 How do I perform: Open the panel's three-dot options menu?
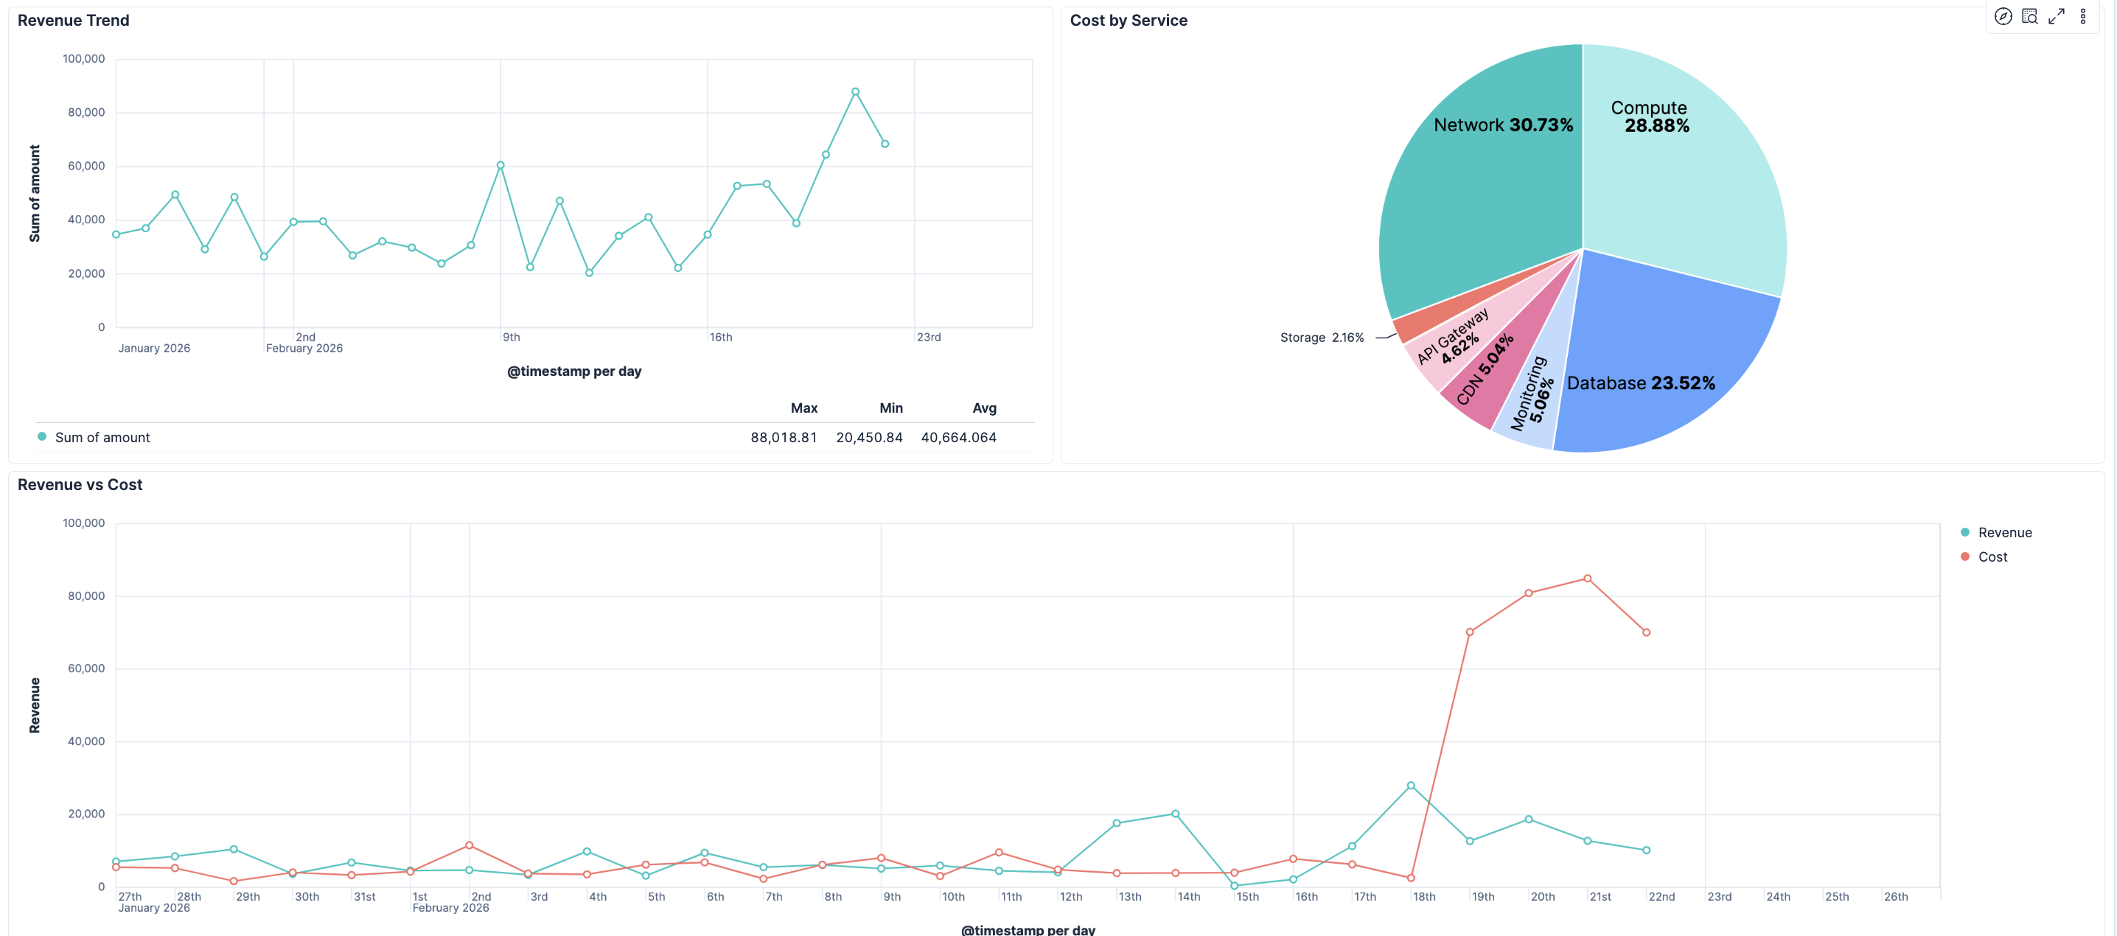click(x=2082, y=16)
